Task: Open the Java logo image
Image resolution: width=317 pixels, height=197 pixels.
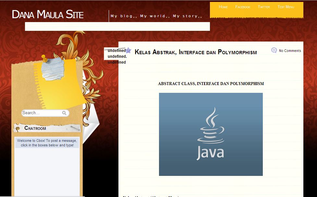Action: 211,134
